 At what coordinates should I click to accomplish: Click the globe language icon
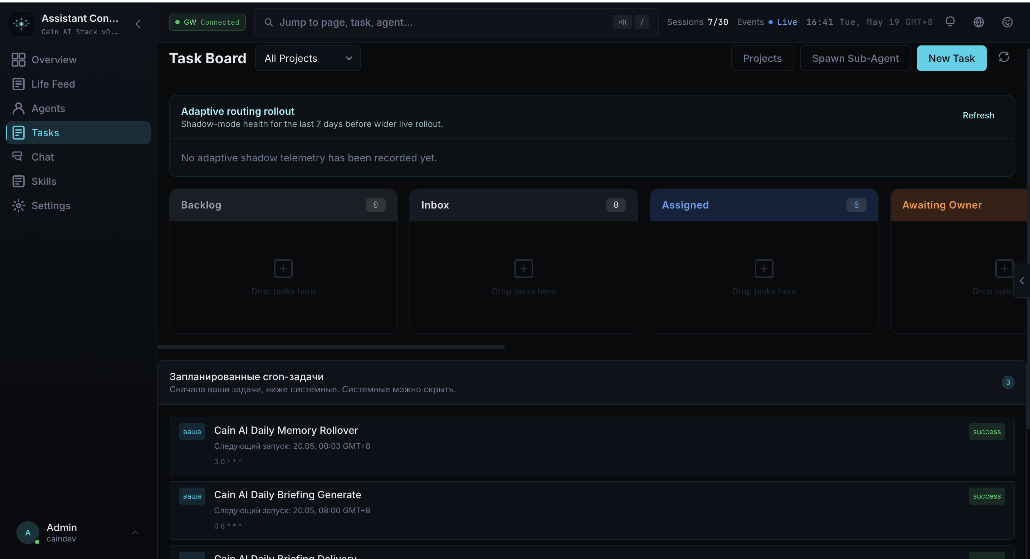[979, 23]
